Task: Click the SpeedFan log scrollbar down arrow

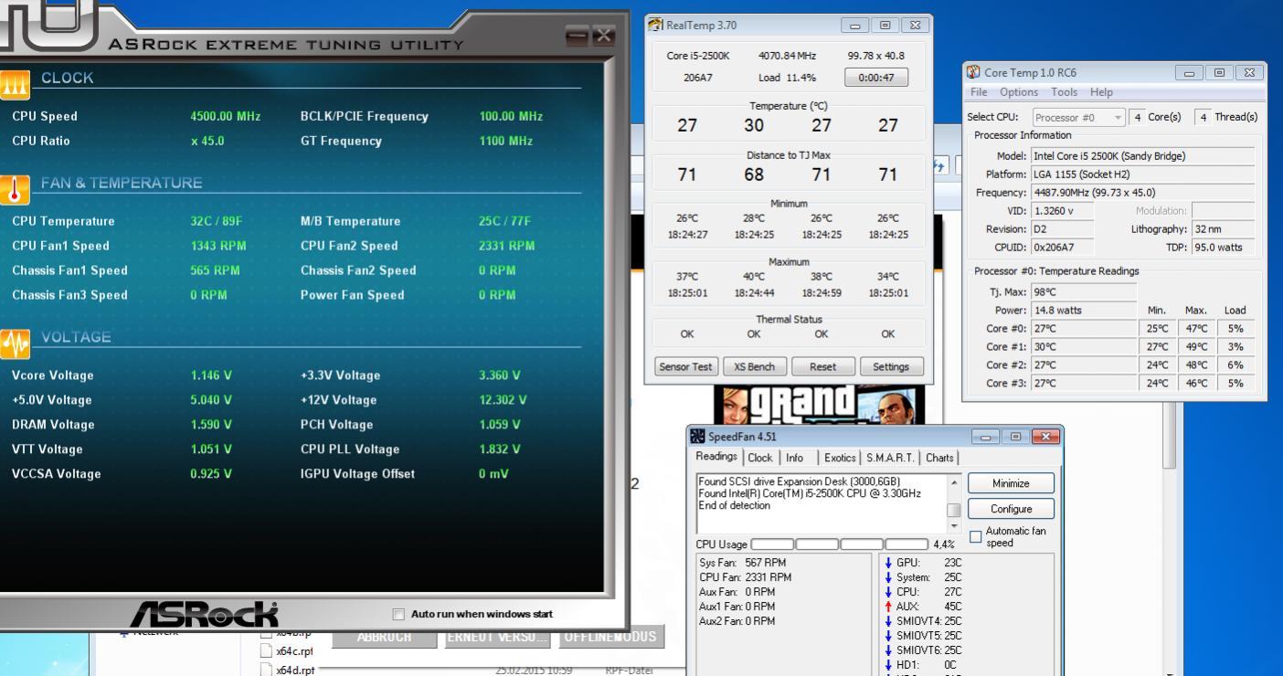Action: tap(954, 526)
